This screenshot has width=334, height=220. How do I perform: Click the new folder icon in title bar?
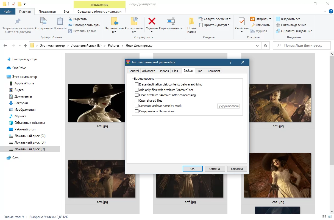(x=20, y=4)
